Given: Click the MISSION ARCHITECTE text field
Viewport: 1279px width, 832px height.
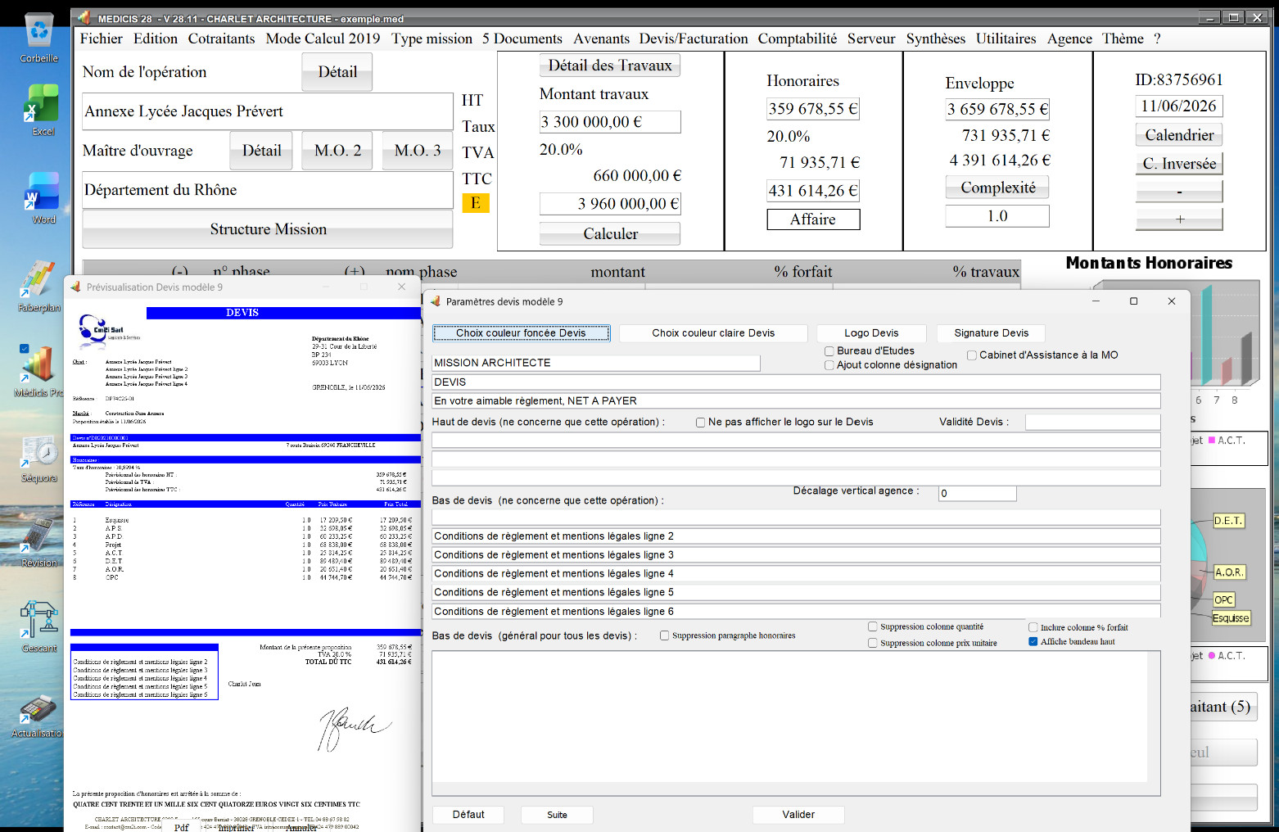Looking at the screenshot, I should click(x=596, y=364).
